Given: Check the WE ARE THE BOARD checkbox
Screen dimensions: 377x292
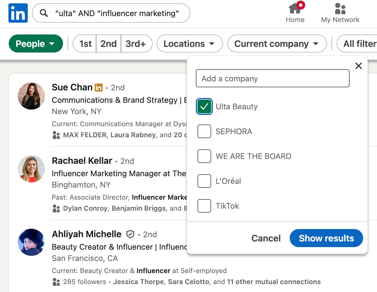Looking at the screenshot, I should 204,156.
